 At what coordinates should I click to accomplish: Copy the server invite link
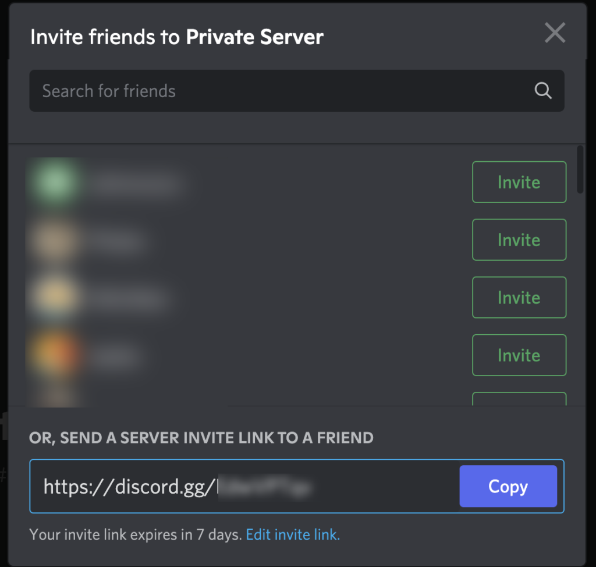click(x=508, y=487)
